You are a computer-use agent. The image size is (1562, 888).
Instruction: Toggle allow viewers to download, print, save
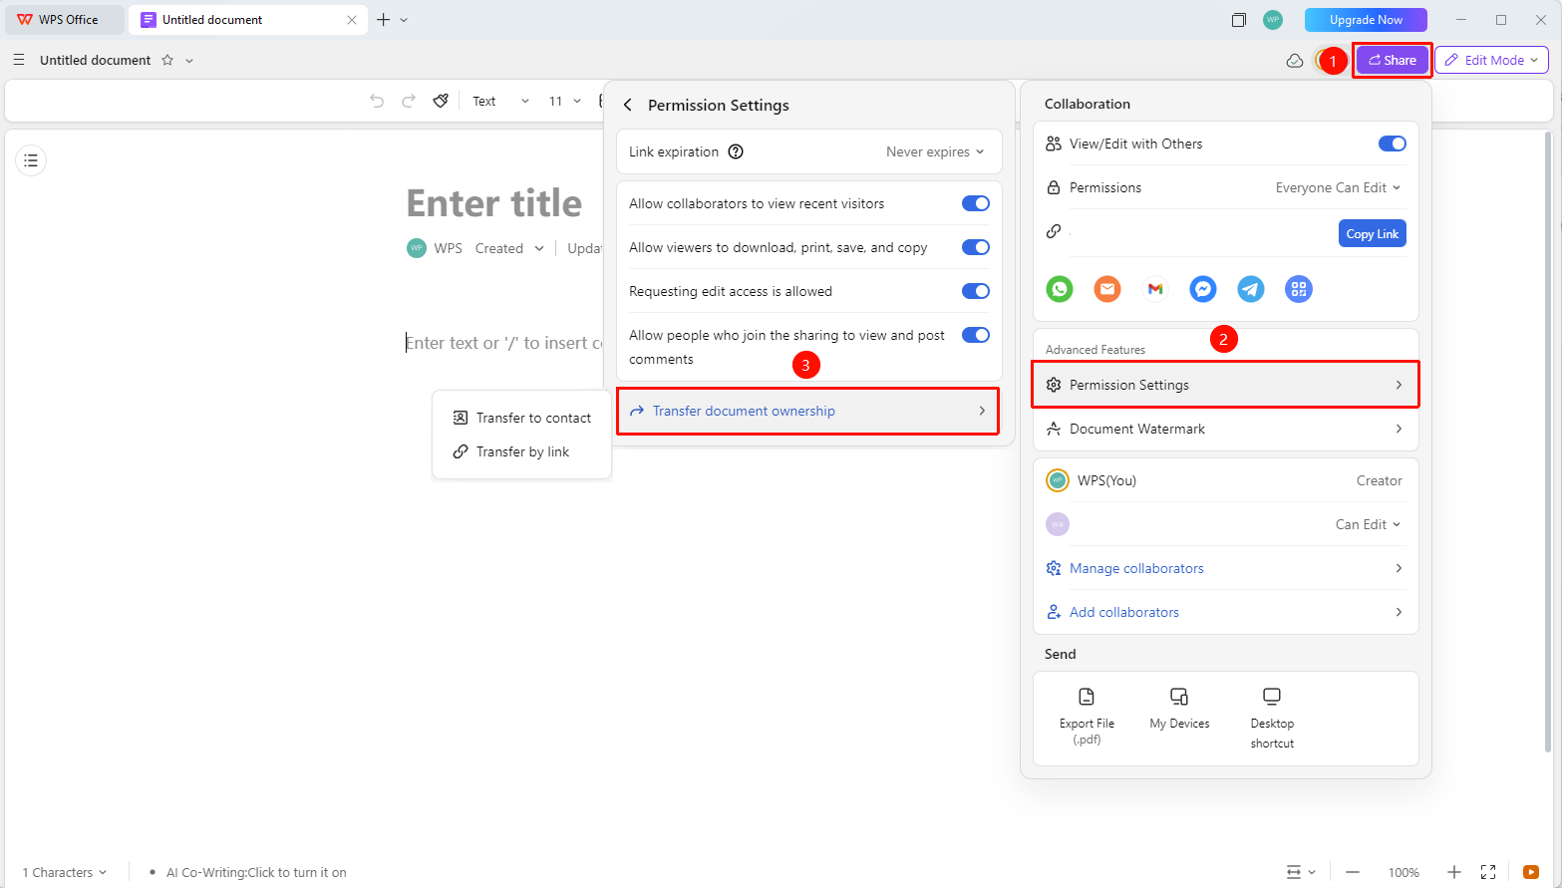point(976,247)
